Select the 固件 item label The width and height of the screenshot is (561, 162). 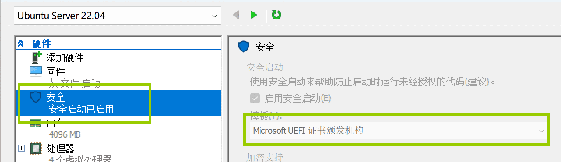click(x=56, y=71)
